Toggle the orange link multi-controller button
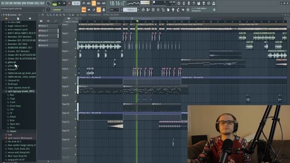This screenshot has width=290, height=163. click(x=99, y=10)
